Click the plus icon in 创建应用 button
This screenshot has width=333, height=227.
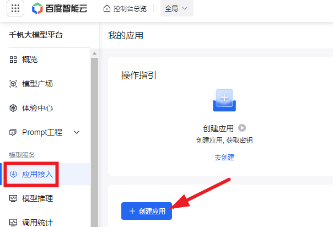132,211
